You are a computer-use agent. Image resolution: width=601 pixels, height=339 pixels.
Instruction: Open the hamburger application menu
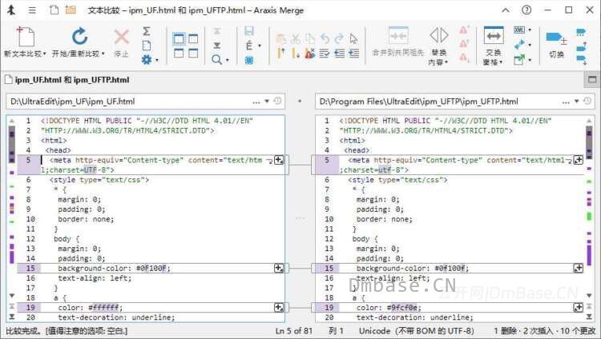pyautogui.click(x=32, y=10)
